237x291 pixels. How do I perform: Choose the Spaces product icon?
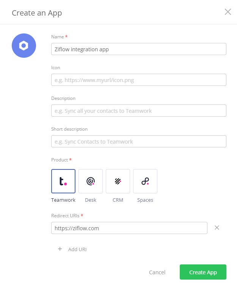(145, 181)
